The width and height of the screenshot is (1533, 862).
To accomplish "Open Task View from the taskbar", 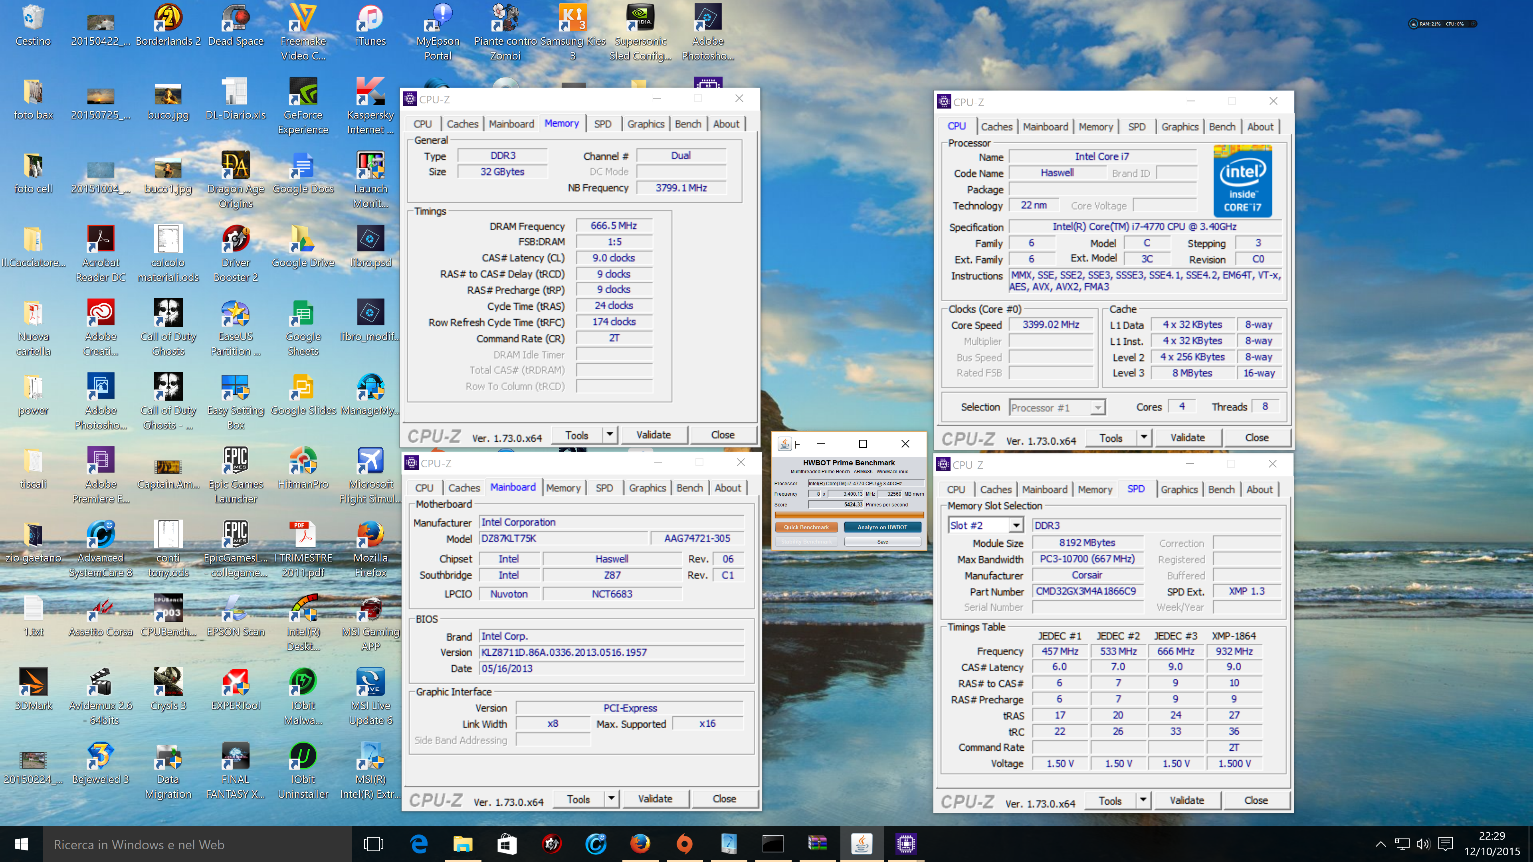I will click(x=374, y=844).
